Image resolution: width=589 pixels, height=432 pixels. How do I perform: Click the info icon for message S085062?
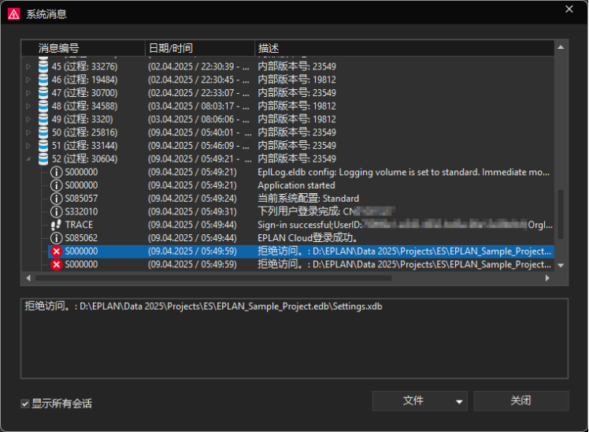click(57, 238)
